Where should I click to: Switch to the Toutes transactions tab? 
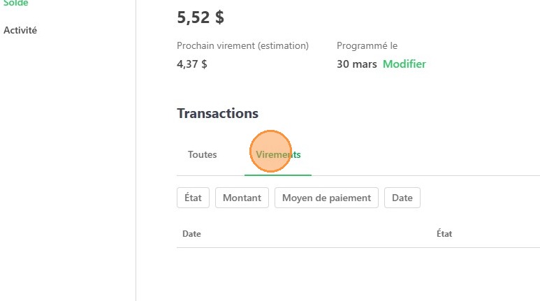[x=202, y=154]
